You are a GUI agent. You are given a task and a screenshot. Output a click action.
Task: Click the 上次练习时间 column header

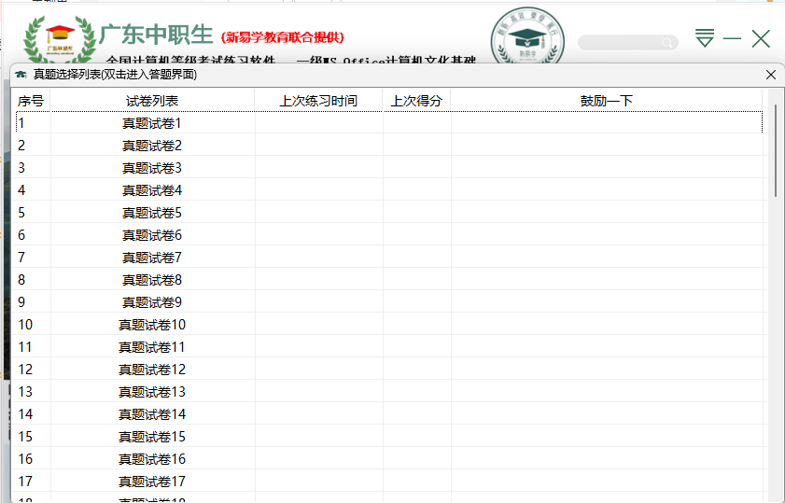coord(318,101)
